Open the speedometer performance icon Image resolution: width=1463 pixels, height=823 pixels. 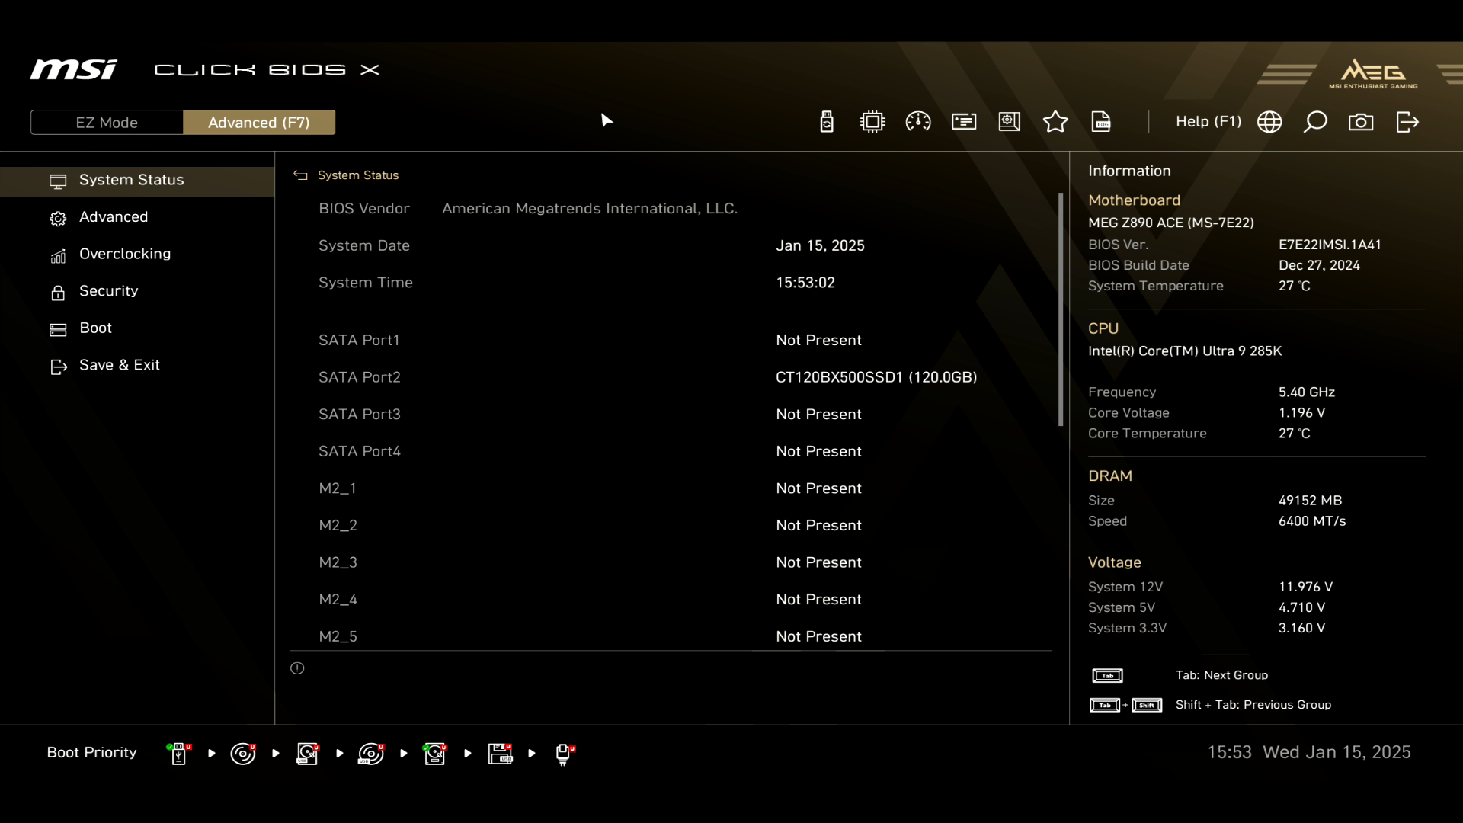[x=918, y=122]
